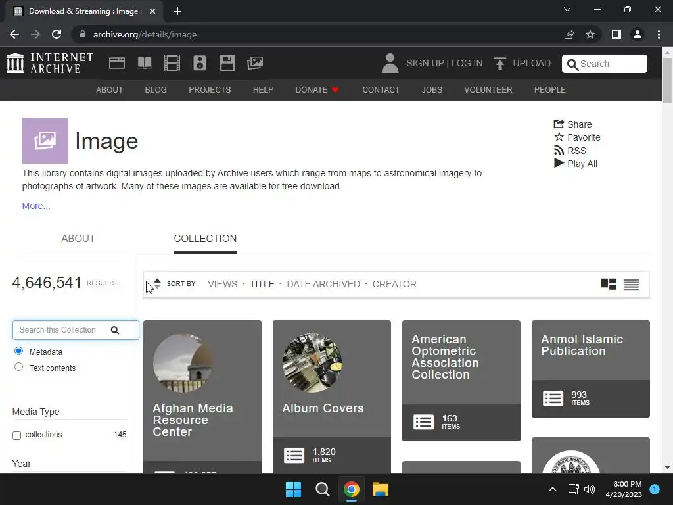673x505 pixels.
Task: Open Anmol Islamic Publication tile
Action: tap(591, 368)
